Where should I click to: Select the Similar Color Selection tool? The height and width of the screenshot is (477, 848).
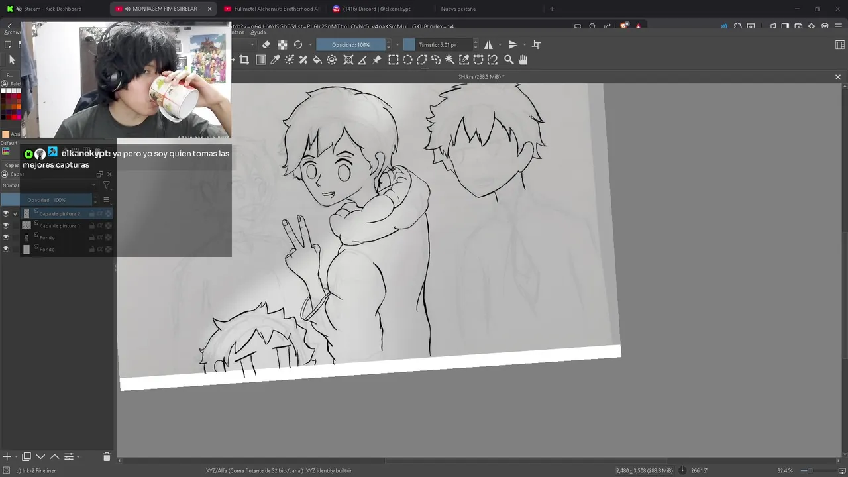[x=464, y=60]
